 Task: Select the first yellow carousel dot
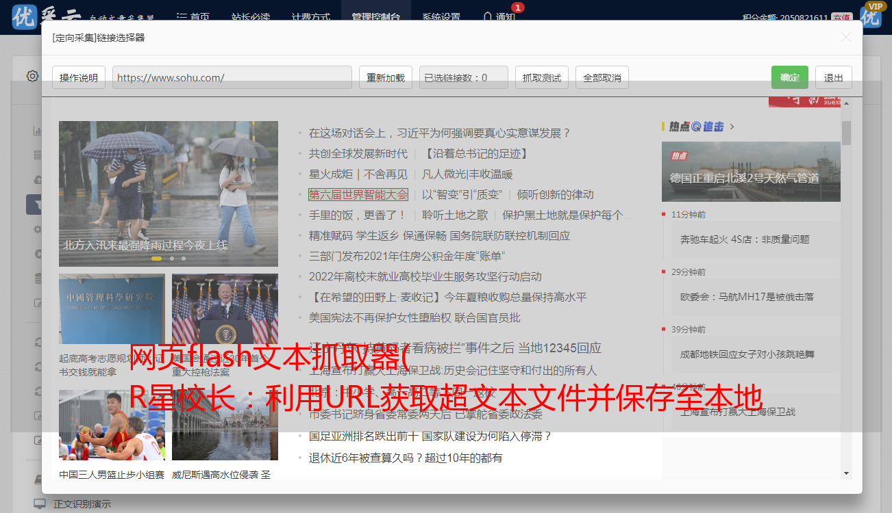coord(156,259)
